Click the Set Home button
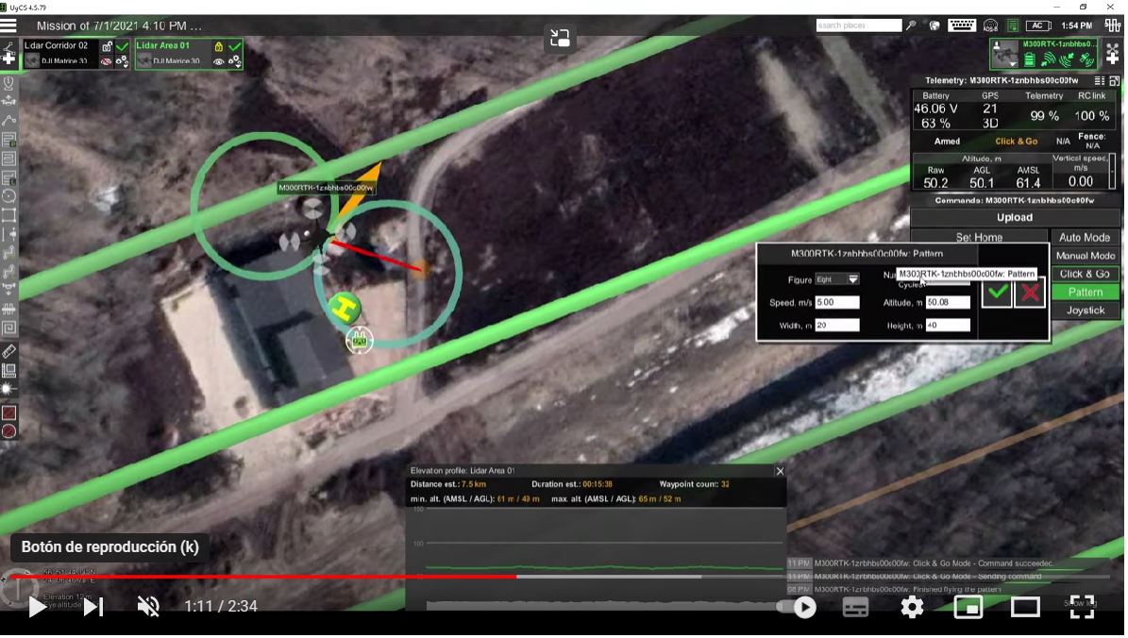This screenshot has width=1128, height=638. pos(979,237)
